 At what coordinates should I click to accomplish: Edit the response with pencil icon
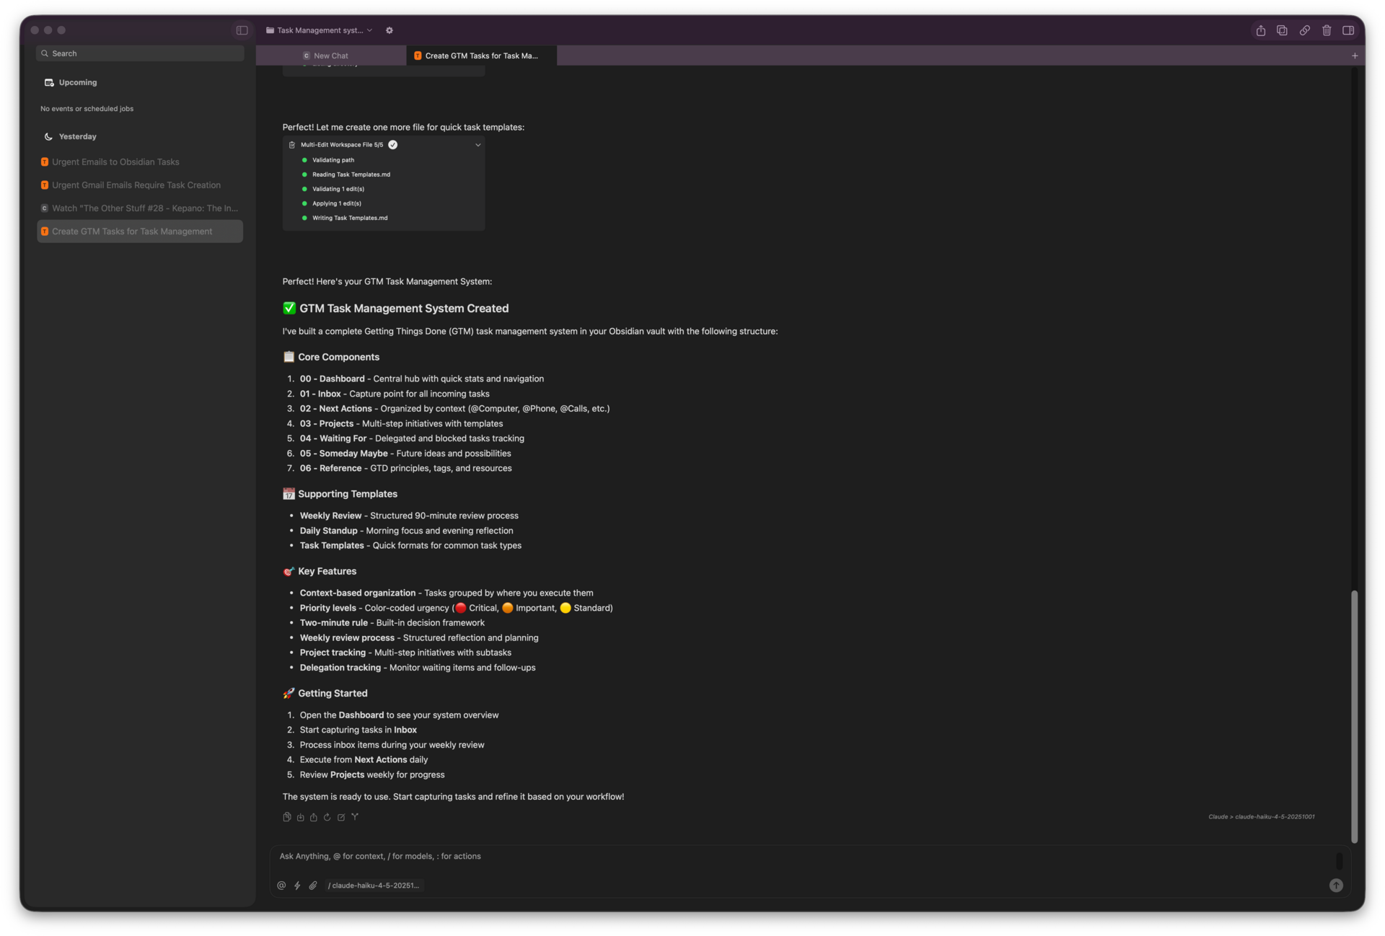[x=341, y=817]
